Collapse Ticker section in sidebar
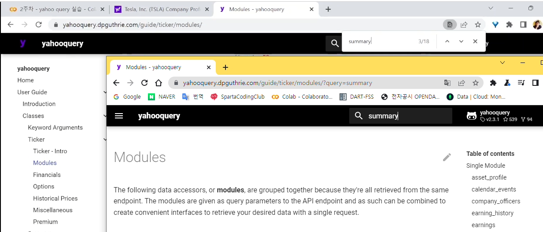 point(105,140)
